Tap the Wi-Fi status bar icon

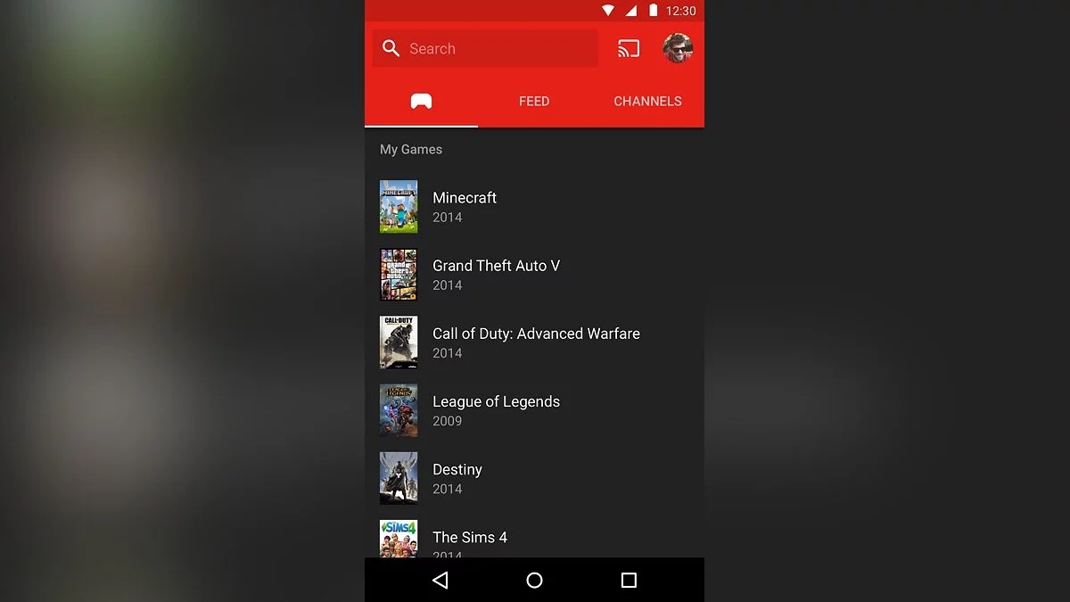[x=608, y=11]
